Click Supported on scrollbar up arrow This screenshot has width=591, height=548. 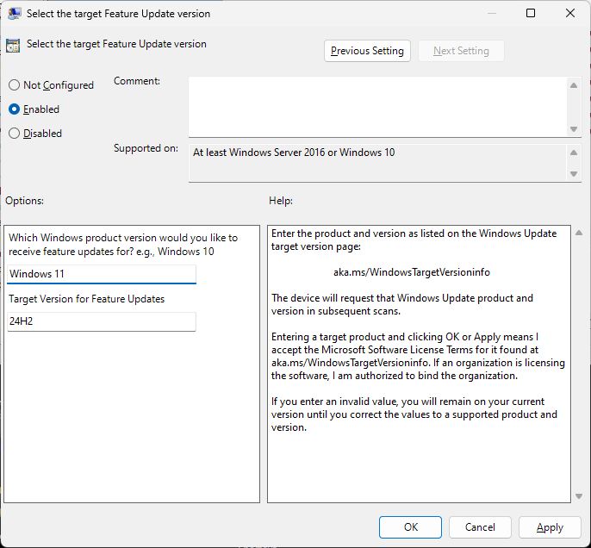(575, 153)
